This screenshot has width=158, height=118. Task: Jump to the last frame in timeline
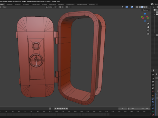point(67,108)
